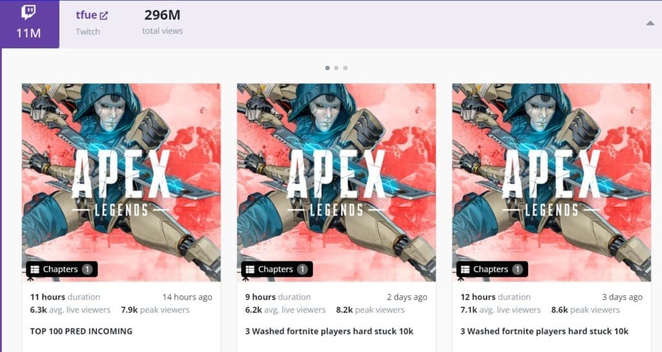Open Chapters count badge on third stream

518,269
